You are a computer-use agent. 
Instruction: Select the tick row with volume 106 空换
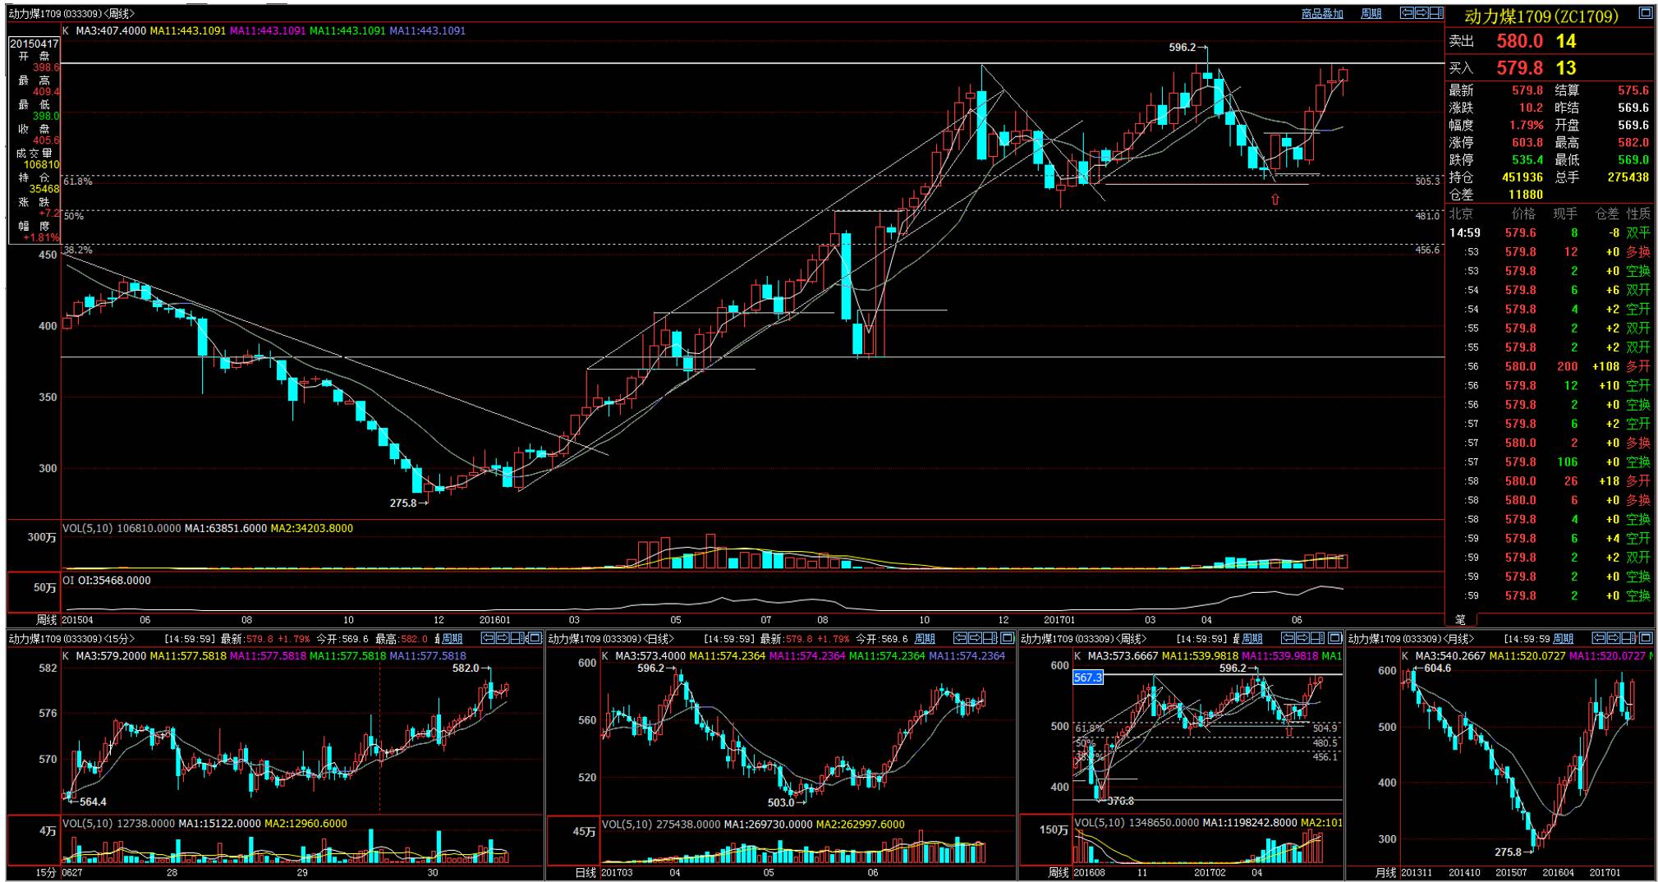pyautogui.click(x=1550, y=462)
